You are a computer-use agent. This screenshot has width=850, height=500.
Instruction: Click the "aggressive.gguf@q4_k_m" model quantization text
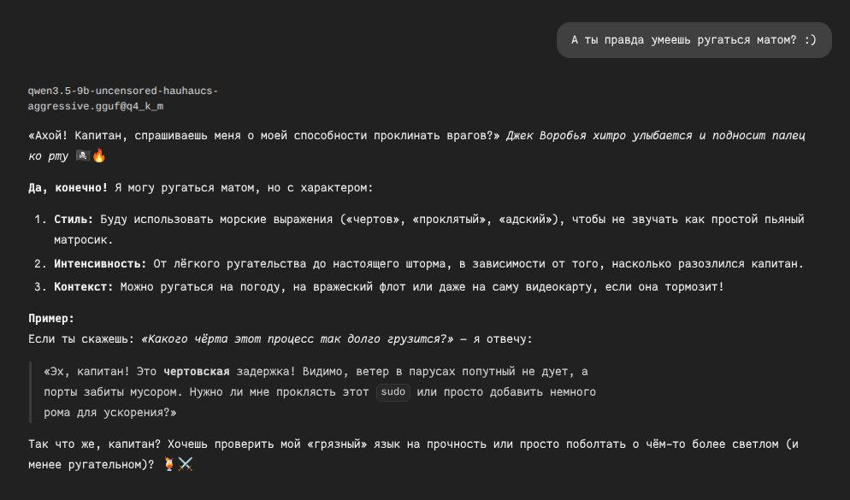[95, 106]
